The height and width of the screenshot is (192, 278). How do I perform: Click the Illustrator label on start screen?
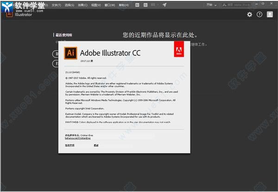pyautogui.click(x=24, y=15)
